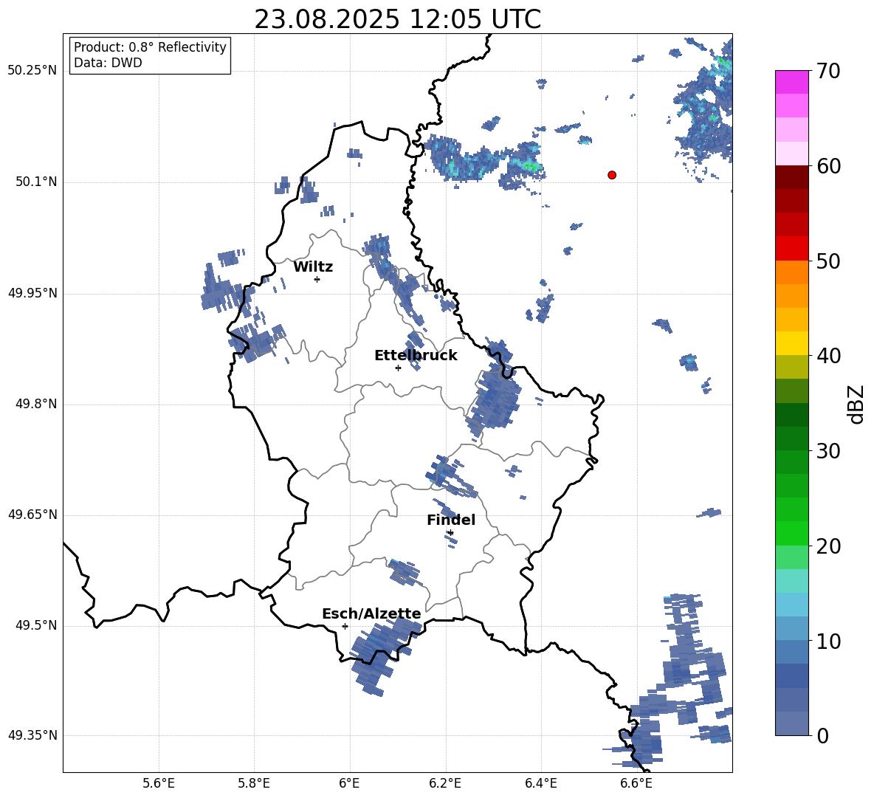Click the Ettelbruck city label
Viewport: 874px width, 798px height.
416,356
